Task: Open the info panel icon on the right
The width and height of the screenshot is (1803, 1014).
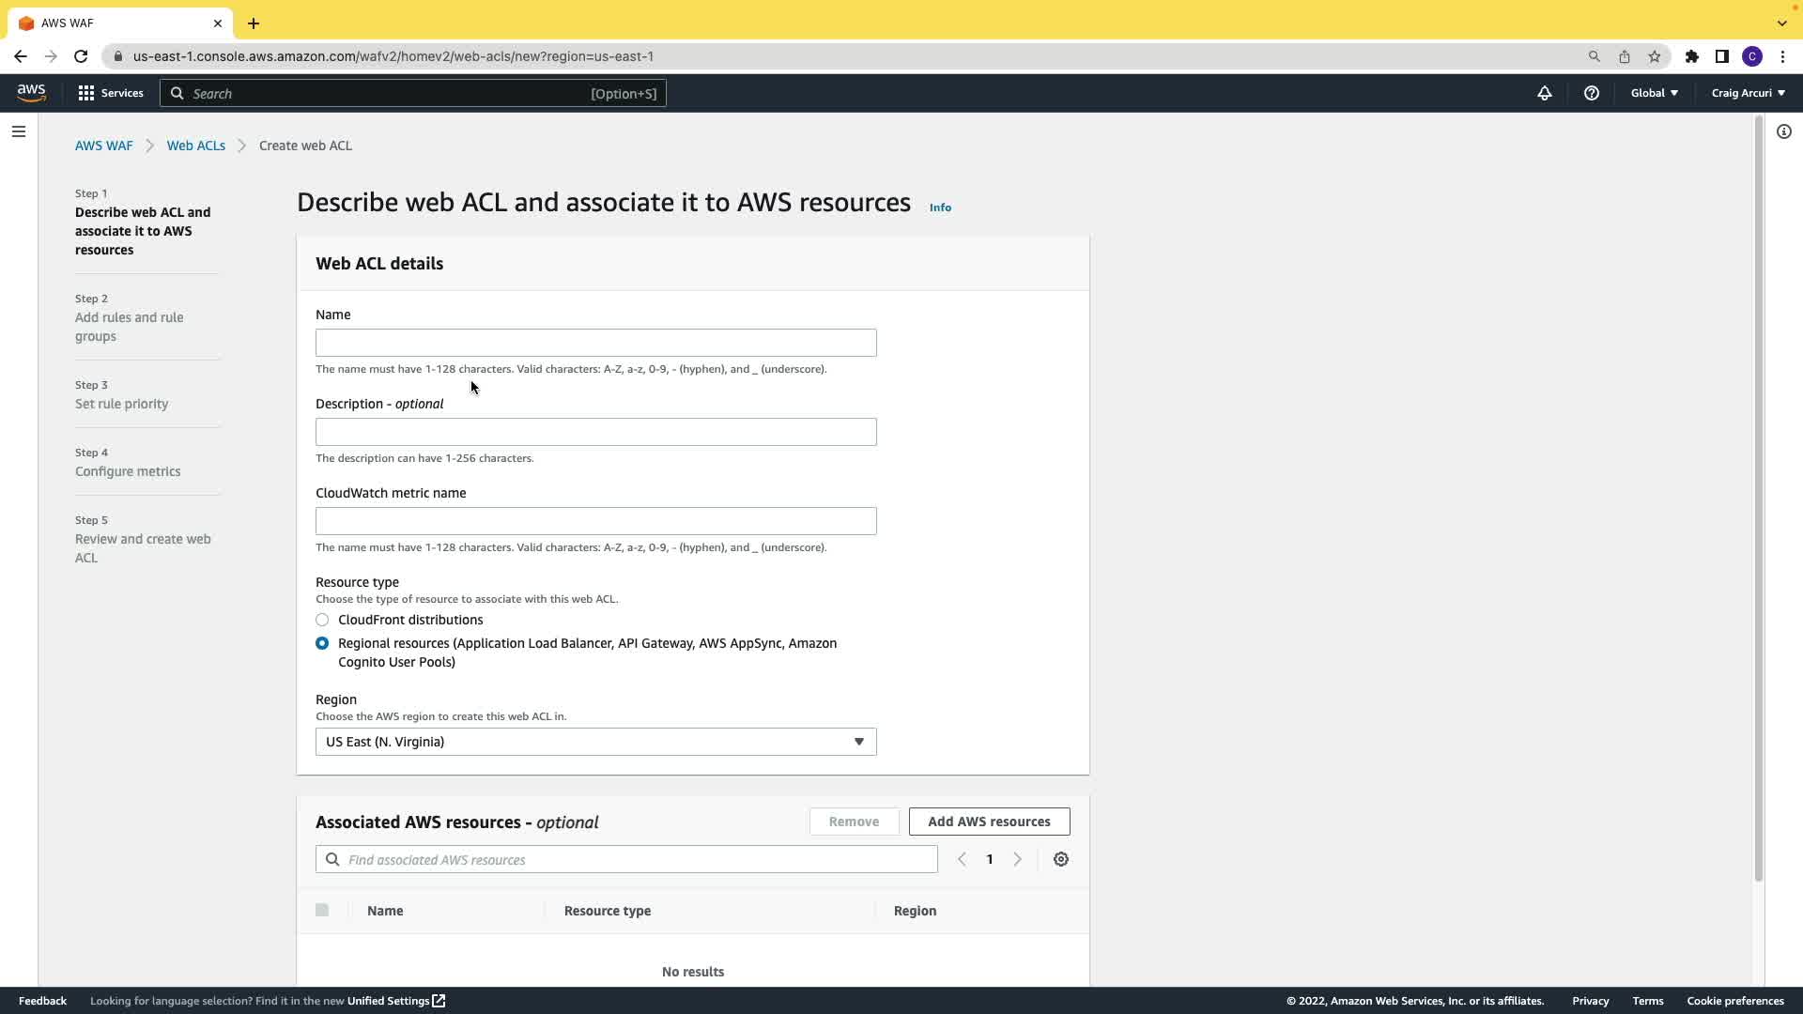Action: (1783, 131)
